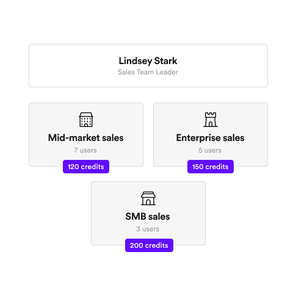Click the word credits in the SMB badge
The image size is (296, 296).
pyautogui.click(x=156, y=245)
